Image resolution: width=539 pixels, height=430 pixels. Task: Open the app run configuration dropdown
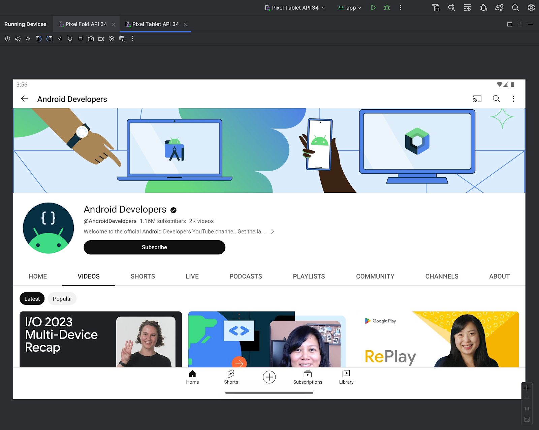tap(350, 8)
